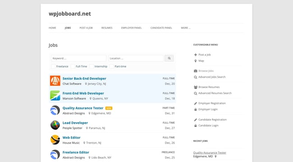
Task: Click the pencil icon beside Candidate Registration
Action: pyautogui.click(x=196, y=120)
